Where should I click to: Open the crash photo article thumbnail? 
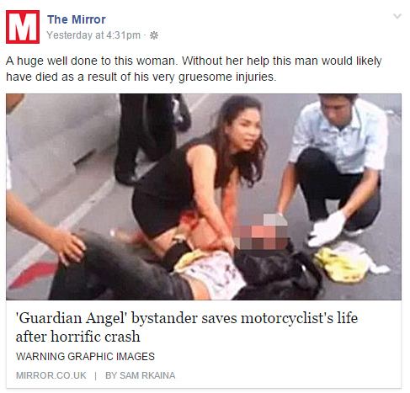pos(204,197)
